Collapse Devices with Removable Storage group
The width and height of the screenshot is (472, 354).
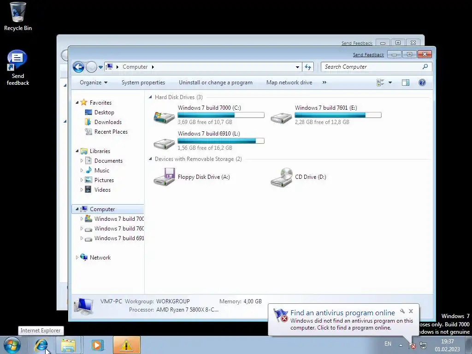150,159
